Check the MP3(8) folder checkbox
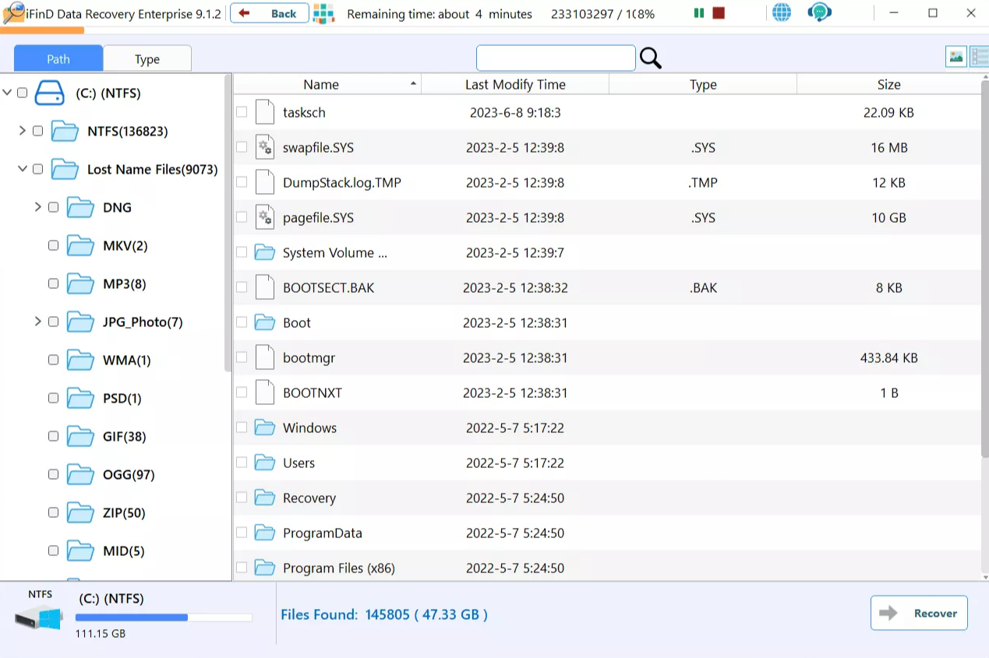 click(53, 283)
